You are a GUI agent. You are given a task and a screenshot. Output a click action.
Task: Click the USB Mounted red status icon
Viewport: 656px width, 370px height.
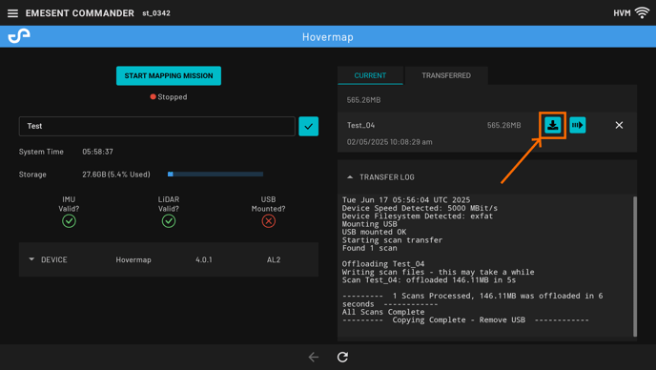point(269,221)
